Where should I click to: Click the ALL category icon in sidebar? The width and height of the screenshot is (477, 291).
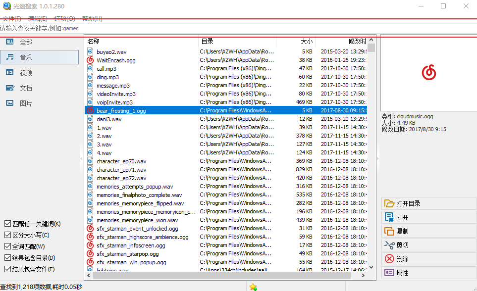click(10, 42)
